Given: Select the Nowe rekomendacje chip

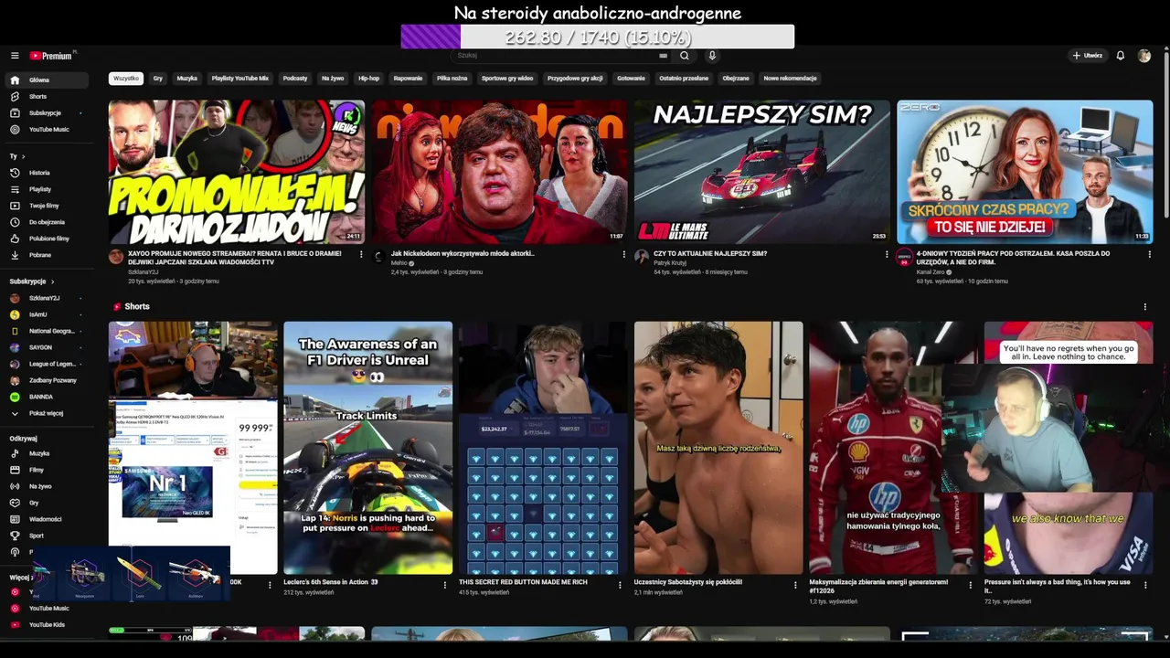Looking at the screenshot, I should pos(791,79).
